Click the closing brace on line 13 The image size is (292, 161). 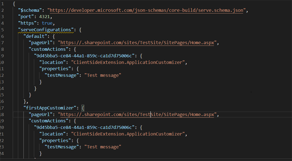click(40, 82)
